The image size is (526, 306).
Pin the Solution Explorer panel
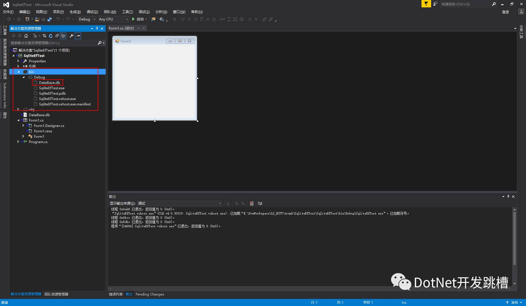coord(97,28)
